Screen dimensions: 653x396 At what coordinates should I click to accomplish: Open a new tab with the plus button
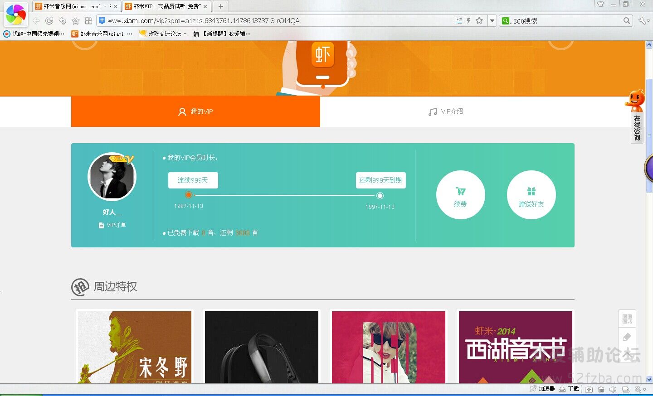click(x=220, y=6)
